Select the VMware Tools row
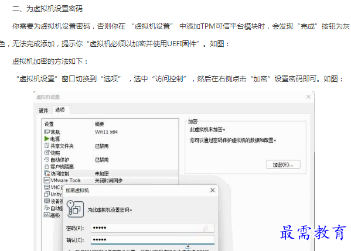351x251 pixels. click(111, 180)
